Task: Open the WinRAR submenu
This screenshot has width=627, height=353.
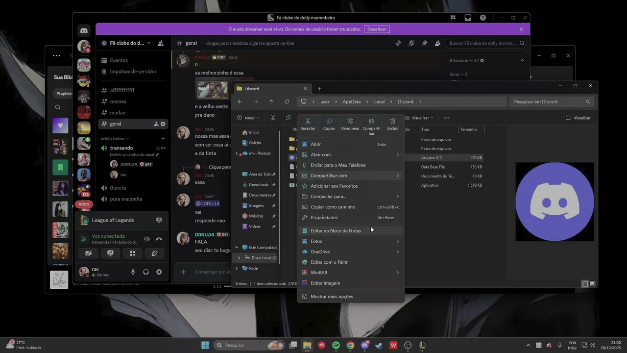Action: pyautogui.click(x=351, y=273)
